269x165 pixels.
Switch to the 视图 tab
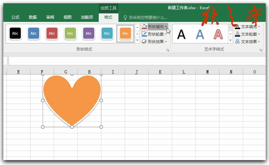[68, 17]
